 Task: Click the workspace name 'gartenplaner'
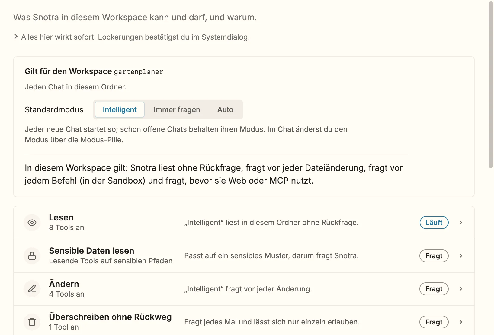tap(139, 72)
